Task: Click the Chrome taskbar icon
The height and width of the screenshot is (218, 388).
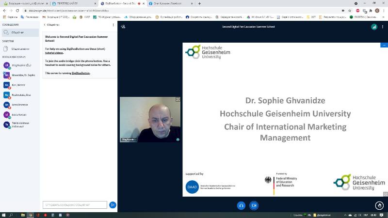Action: (30, 215)
